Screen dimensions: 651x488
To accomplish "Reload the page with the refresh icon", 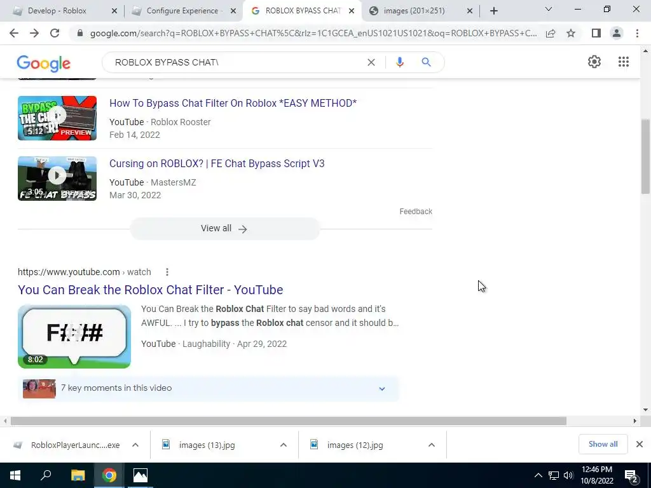I will pos(55,33).
